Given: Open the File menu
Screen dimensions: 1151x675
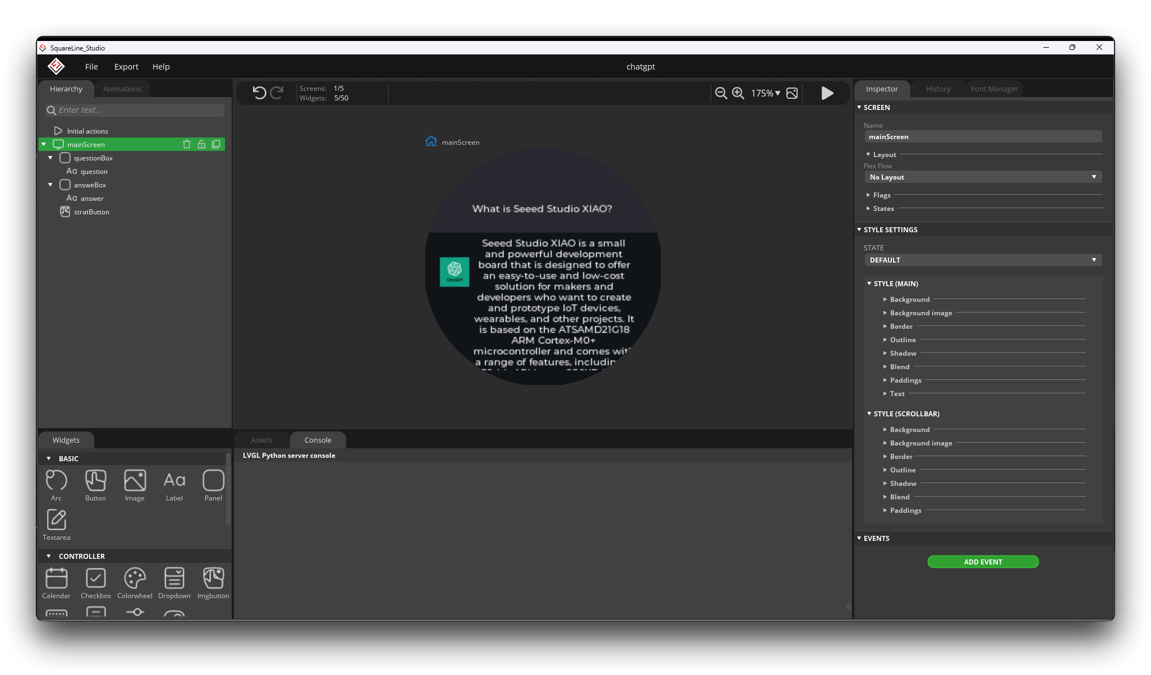Looking at the screenshot, I should pos(91,66).
